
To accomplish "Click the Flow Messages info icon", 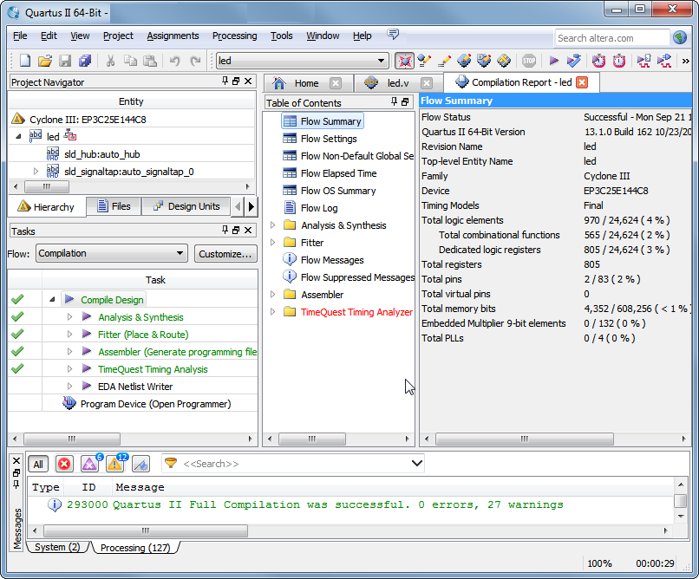I will point(290,260).
